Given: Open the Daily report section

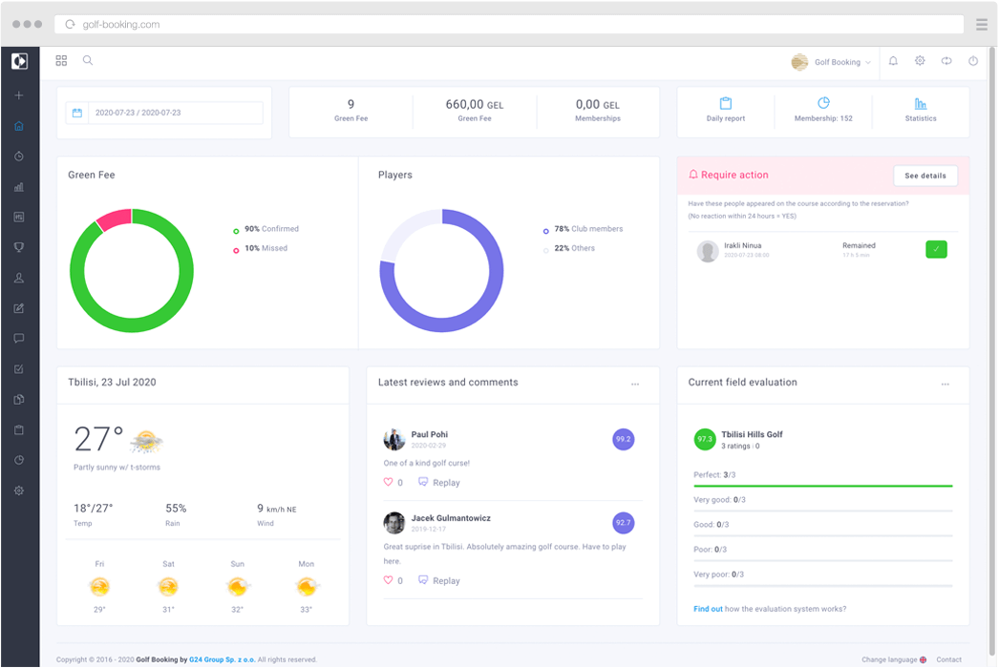Looking at the screenshot, I should point(725,111).
